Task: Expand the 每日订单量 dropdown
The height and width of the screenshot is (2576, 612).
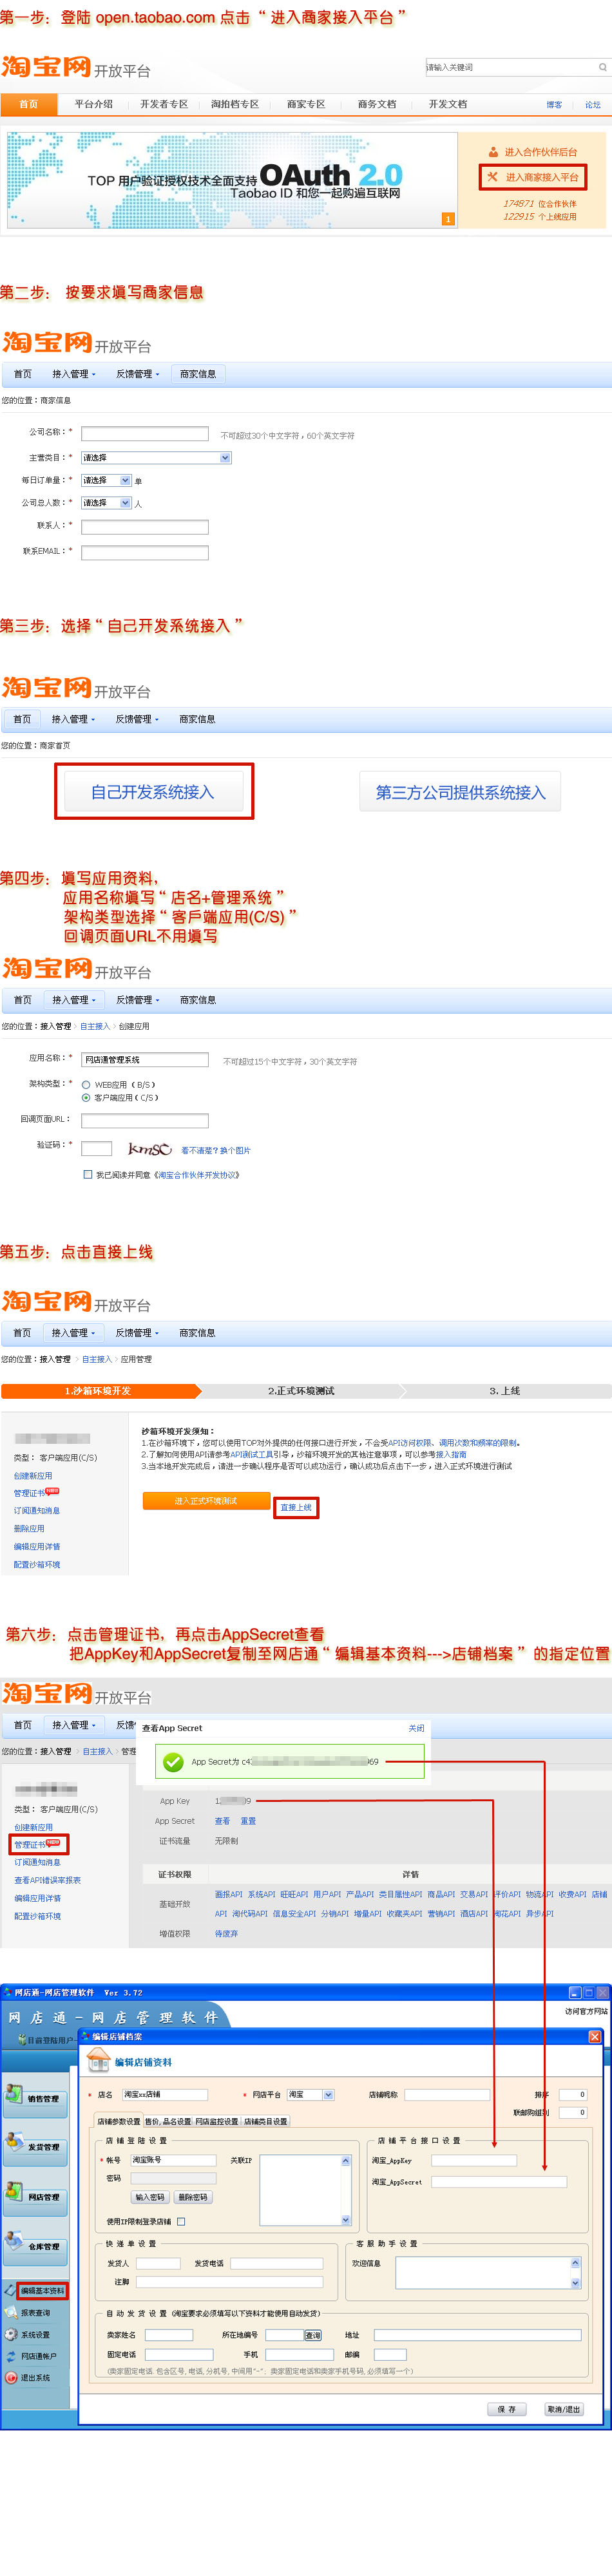Action: pyautogui.click(x=106, y=481)
